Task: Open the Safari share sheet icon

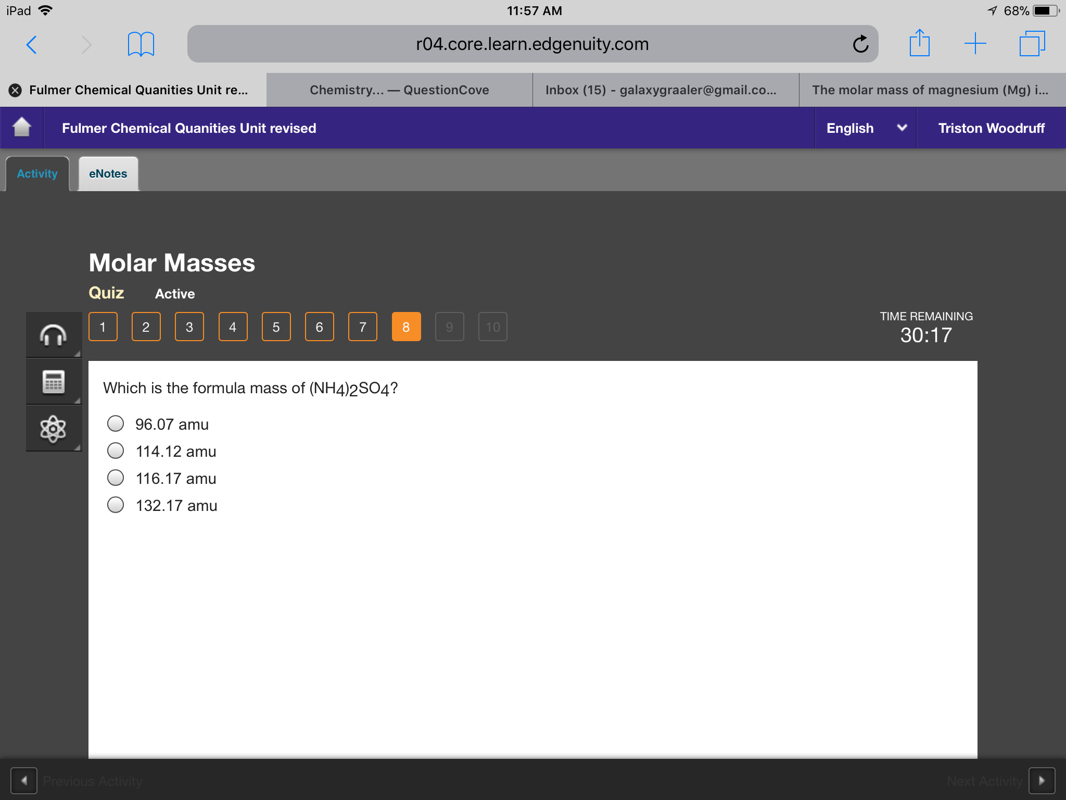Action: pyautogui.click(x=920, y=43)
